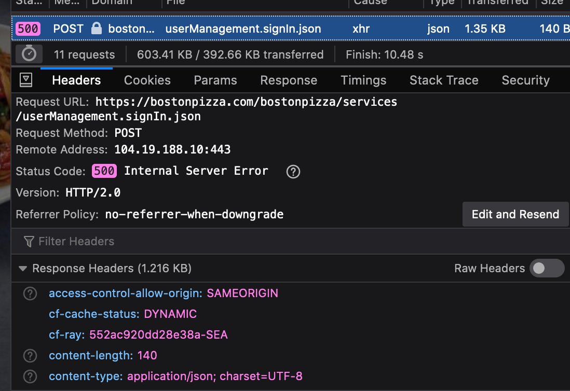Switch to the Timings tab
The height and width of the screenshot is (391, 570).
(363, 80)
